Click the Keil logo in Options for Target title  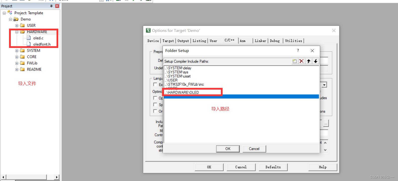[148, 30]
